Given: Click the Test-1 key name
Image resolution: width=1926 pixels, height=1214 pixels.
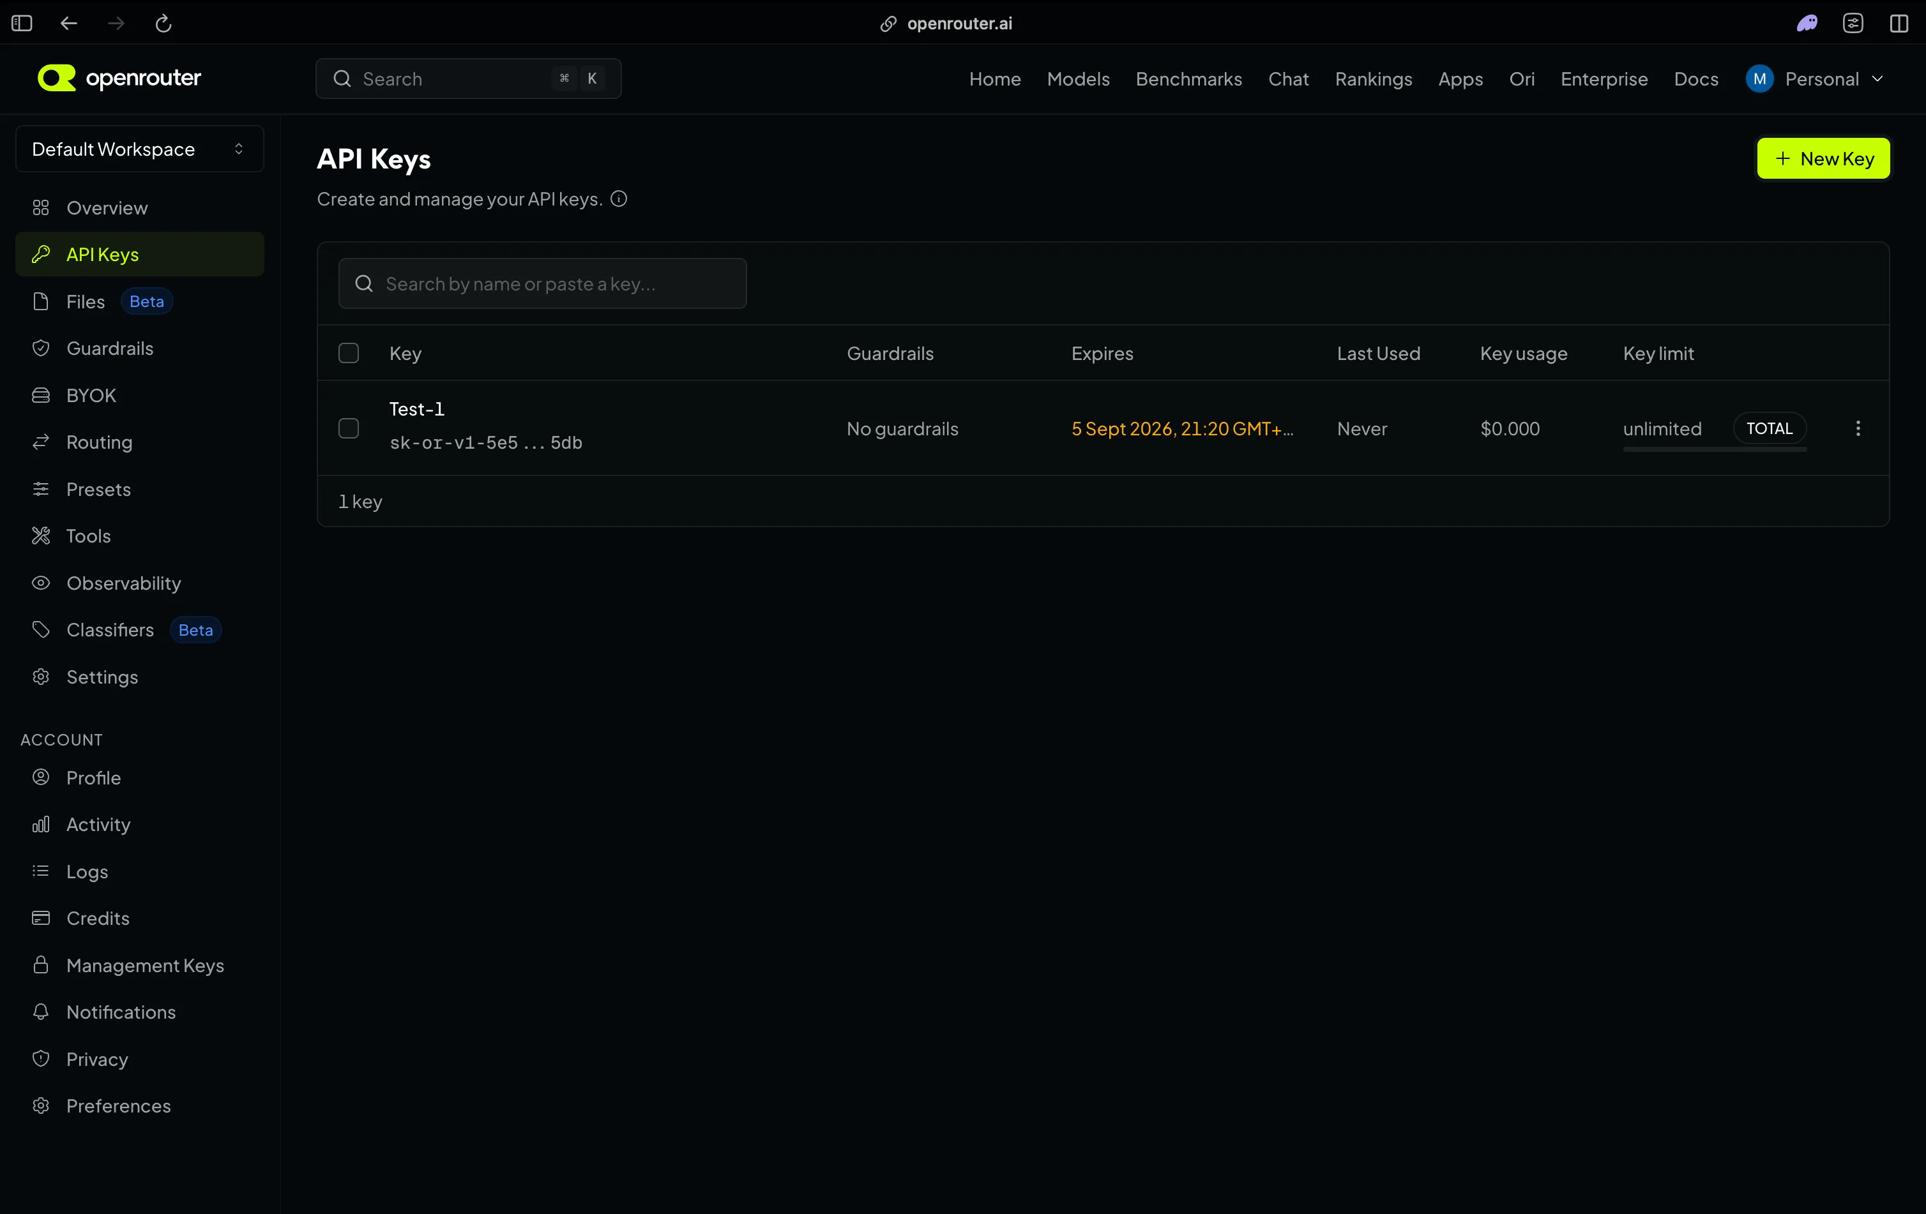Looking at the screenshot, I should 417,409.
